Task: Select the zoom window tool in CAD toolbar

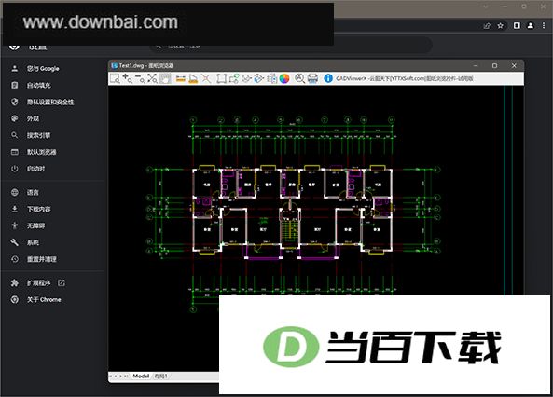Action: click(x=115, y=78)
